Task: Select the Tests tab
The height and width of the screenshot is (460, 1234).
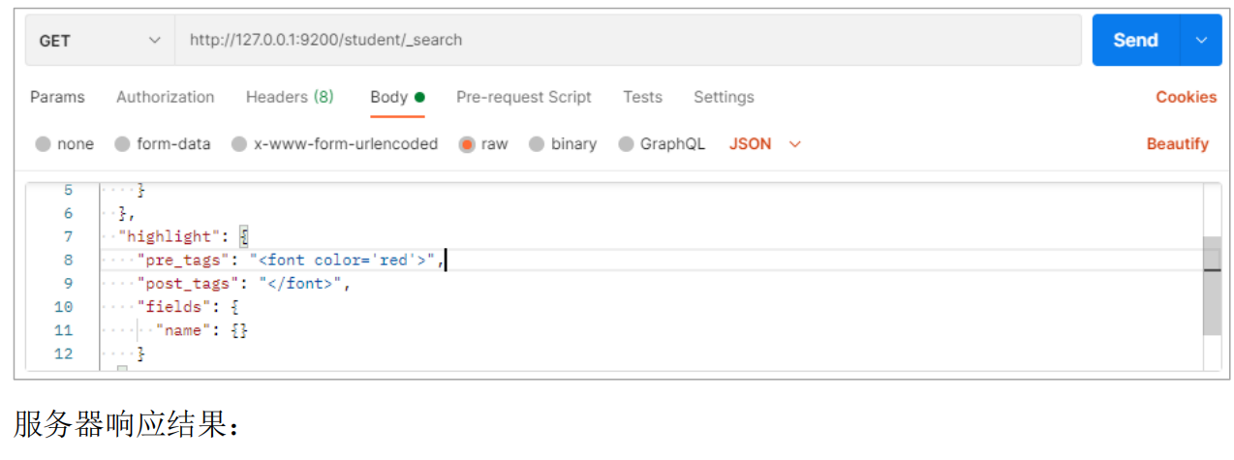Action: click(x=642, y=97)
